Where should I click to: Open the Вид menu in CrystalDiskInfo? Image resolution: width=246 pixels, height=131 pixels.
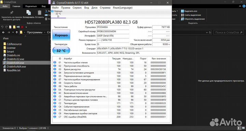(x=86, y=7)
